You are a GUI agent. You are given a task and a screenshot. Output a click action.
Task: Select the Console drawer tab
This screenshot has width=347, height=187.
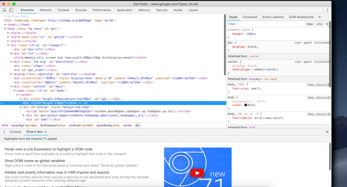[15, 132]
